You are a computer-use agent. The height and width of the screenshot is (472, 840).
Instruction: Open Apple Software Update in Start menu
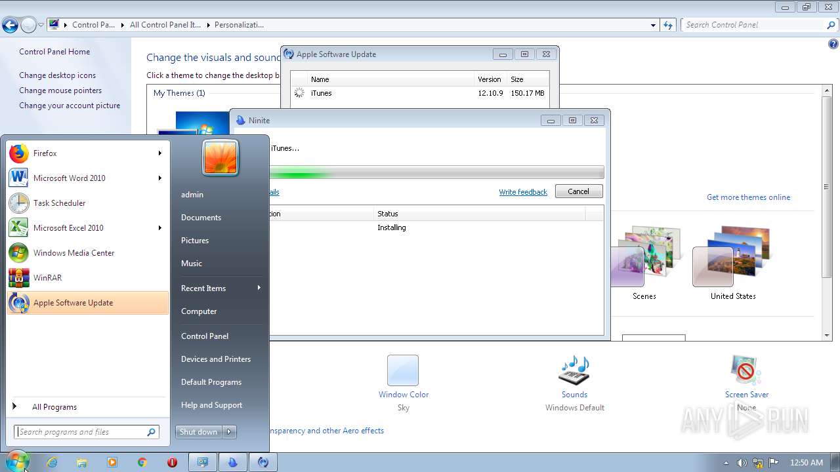click(88, 303)
